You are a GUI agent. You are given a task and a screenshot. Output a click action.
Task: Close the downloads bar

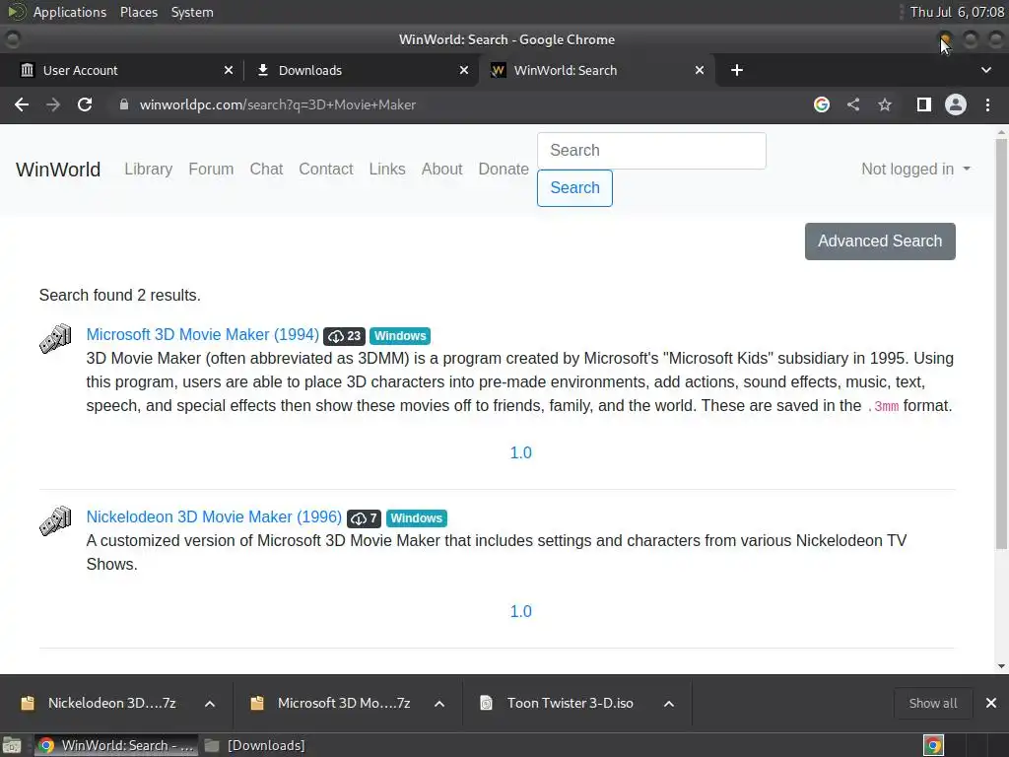pos(991,703)
